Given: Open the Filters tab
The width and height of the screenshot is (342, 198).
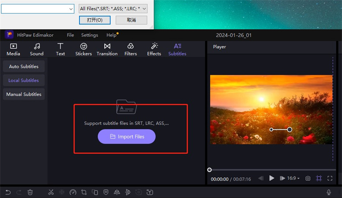Looking at the screenshot, I should pyautogui.click(x=130, y=49).
